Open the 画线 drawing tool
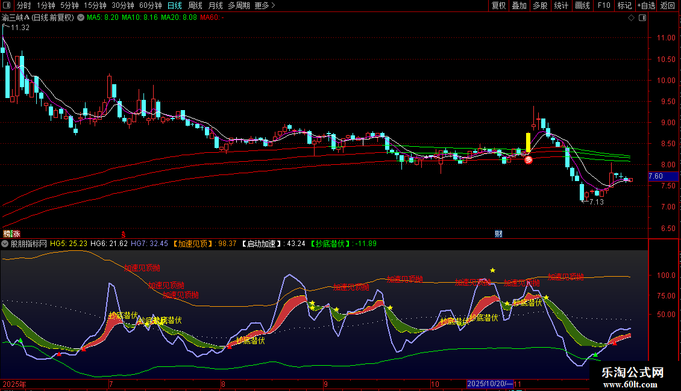Screen dimensions: 681x391 click(x=582, y=6)
